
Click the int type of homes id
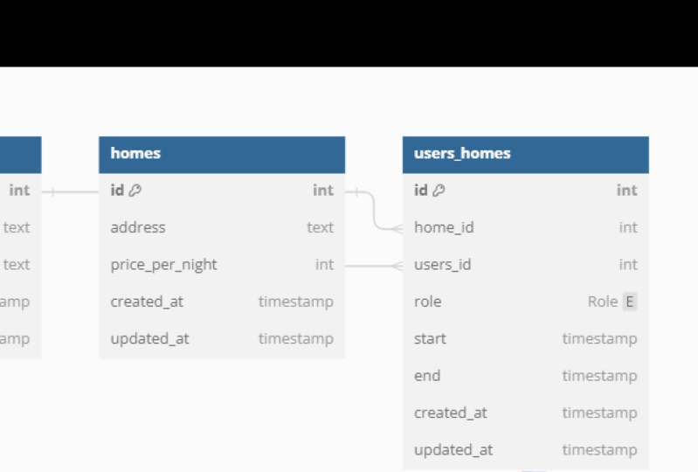coord(323,191)
